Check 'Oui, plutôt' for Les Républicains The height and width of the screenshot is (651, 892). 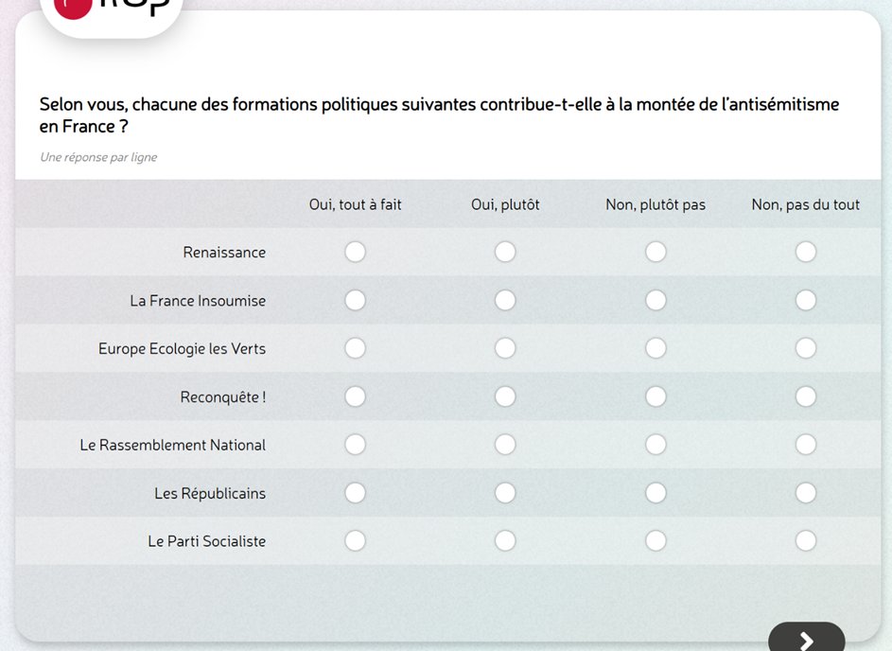[505, 493]
